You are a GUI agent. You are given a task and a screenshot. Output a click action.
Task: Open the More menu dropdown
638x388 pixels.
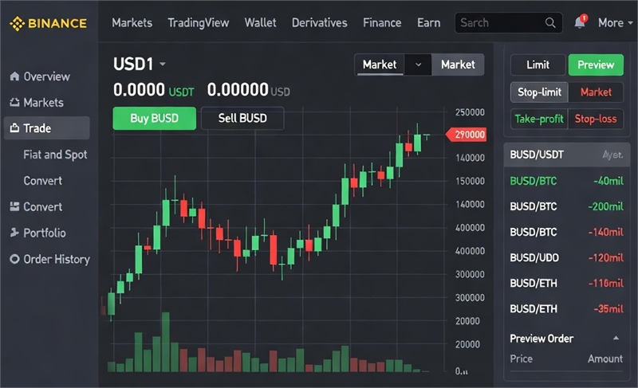[x=616, y=23]
